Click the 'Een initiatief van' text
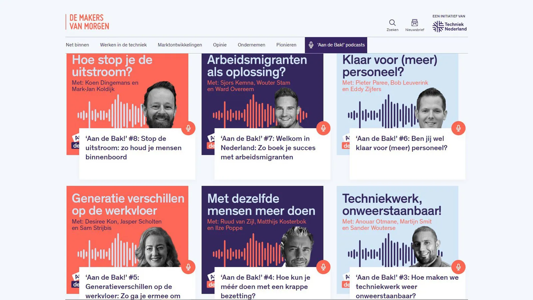 pyautogui.click(x=449, y=16)
